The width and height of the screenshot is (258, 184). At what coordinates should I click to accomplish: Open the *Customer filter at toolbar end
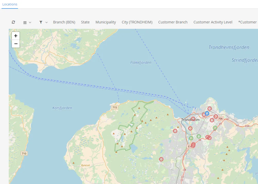[247, 22]
